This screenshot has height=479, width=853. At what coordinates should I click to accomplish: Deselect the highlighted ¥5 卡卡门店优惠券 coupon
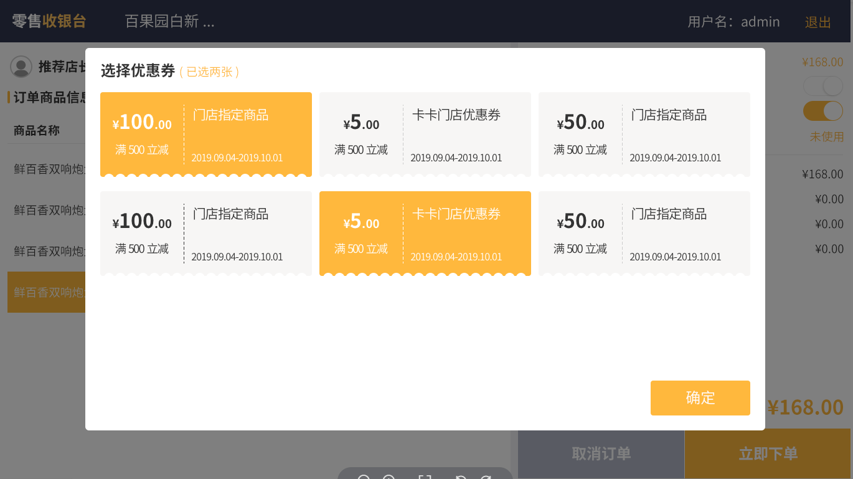(x=425, y=233)
